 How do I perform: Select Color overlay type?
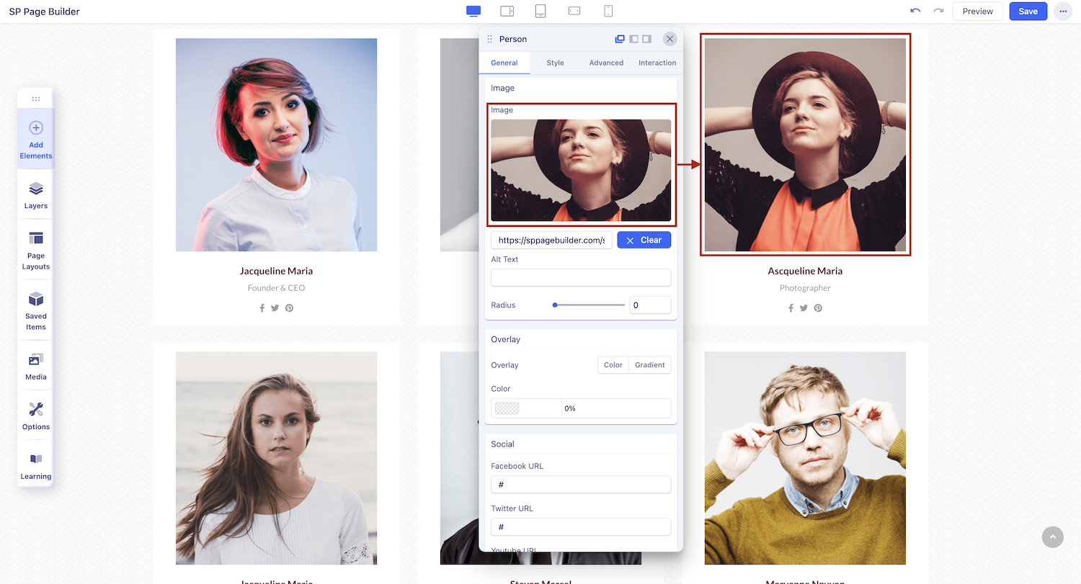click(x=613, y=365)
